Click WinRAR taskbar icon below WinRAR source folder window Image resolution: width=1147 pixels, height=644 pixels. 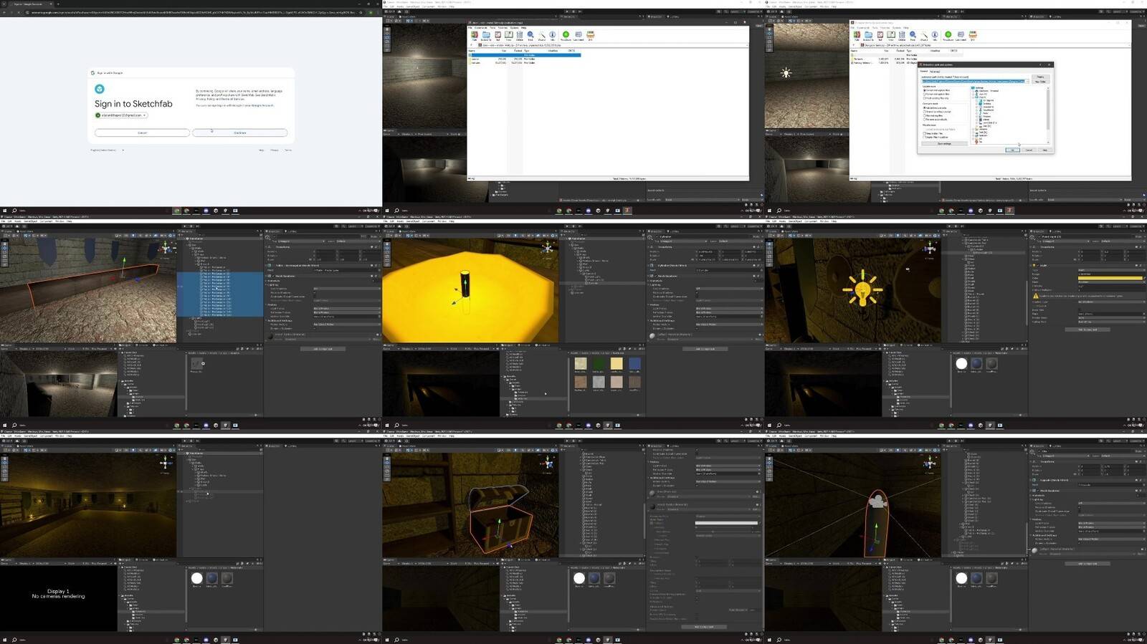[x=627, y=211]
